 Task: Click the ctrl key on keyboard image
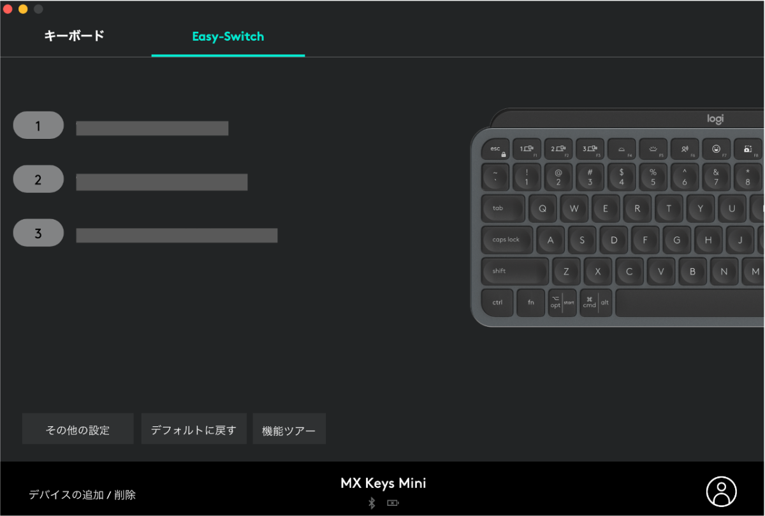[497, 303]
